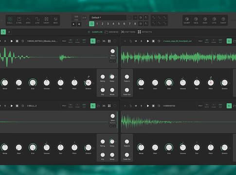The image size is (236, 175).
Task: Click the Arp knob on BELLL_3 cell
Action: click(x=103, y=155)
